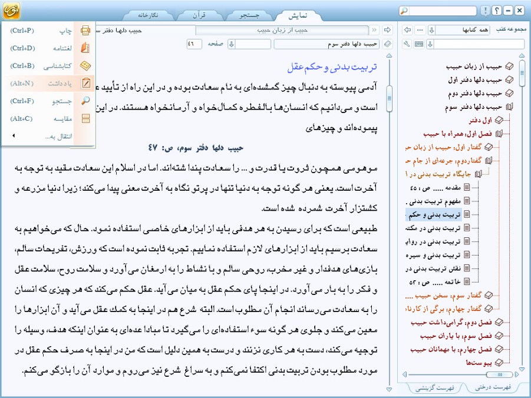Select نقش تربیت بدنی در in the tree

433,268
